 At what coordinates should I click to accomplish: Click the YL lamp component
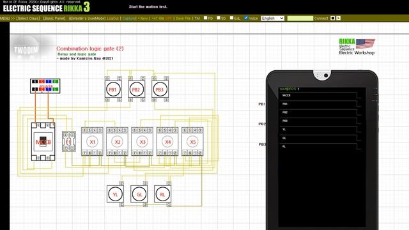[115, 194]
